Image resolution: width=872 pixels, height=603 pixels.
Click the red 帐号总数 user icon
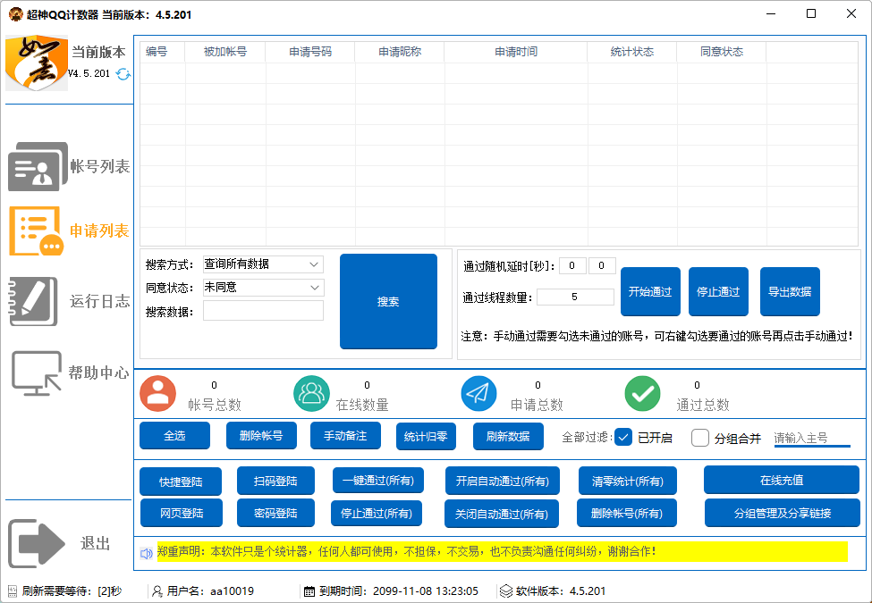coord(158,394)
